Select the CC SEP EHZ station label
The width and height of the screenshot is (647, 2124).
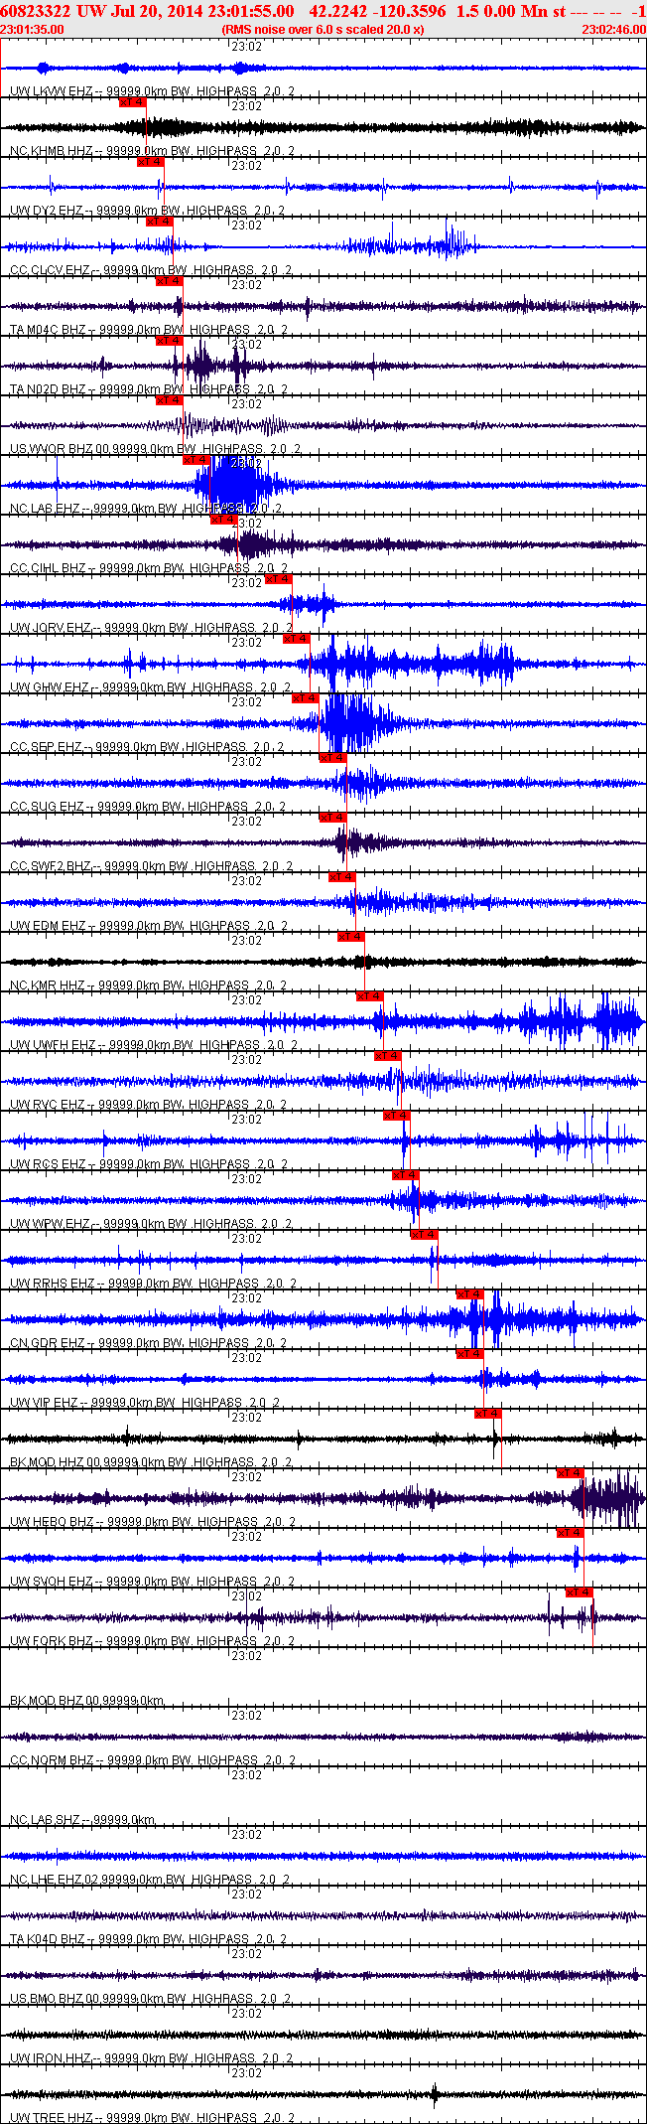(x=147, y=747)
